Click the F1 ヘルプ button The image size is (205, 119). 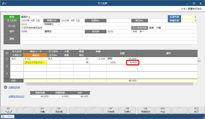9,110
